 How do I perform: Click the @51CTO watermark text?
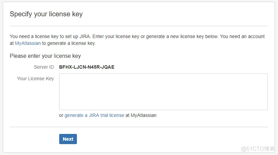258,149
